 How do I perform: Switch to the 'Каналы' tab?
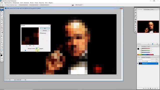[x=143, y=57]
